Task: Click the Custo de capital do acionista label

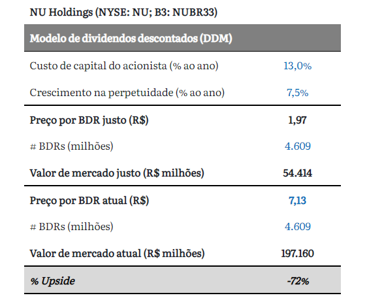Action: coord(124,66)
